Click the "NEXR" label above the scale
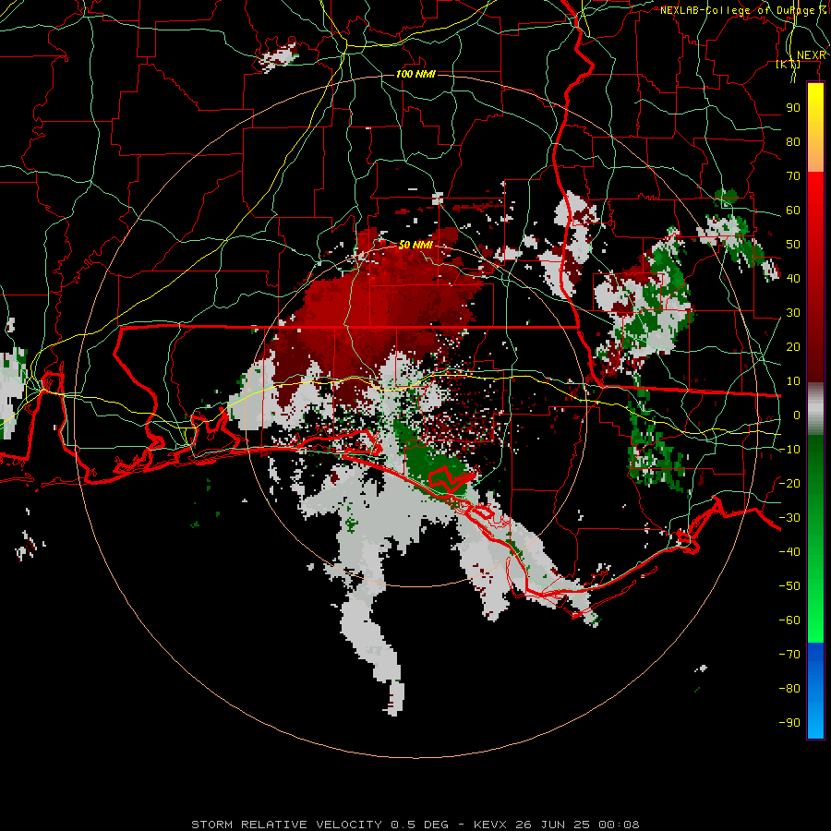 pyautogui.click(x=812, y=55)
